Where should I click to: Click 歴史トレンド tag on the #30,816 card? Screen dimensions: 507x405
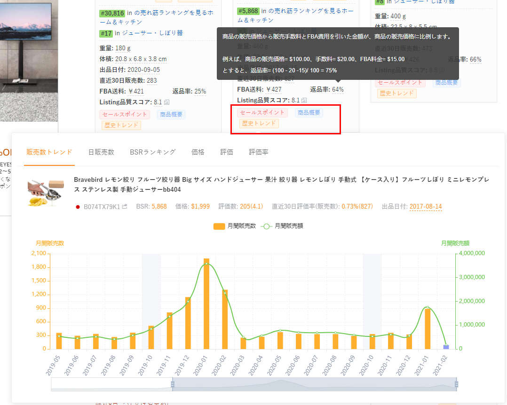click(121, 125)
